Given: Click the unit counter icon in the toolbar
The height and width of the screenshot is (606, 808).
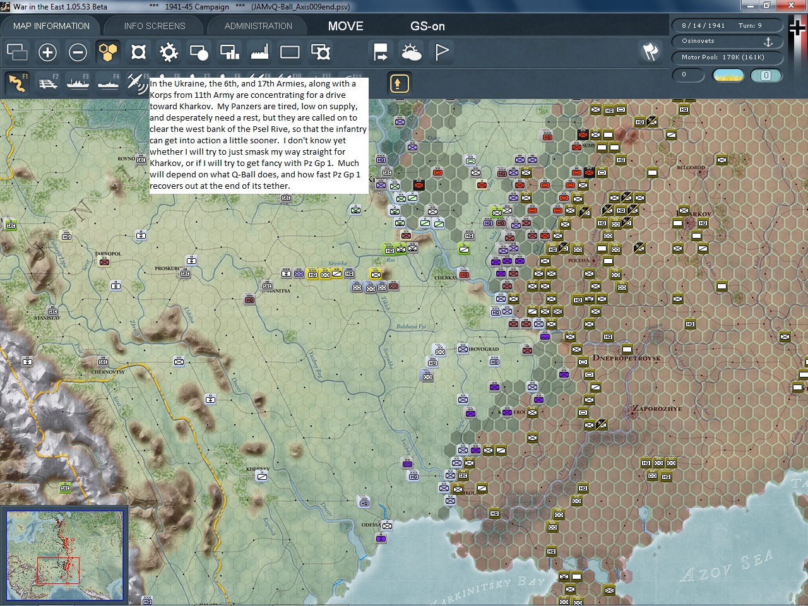Looking at the screenshot, I should point(138,52).
